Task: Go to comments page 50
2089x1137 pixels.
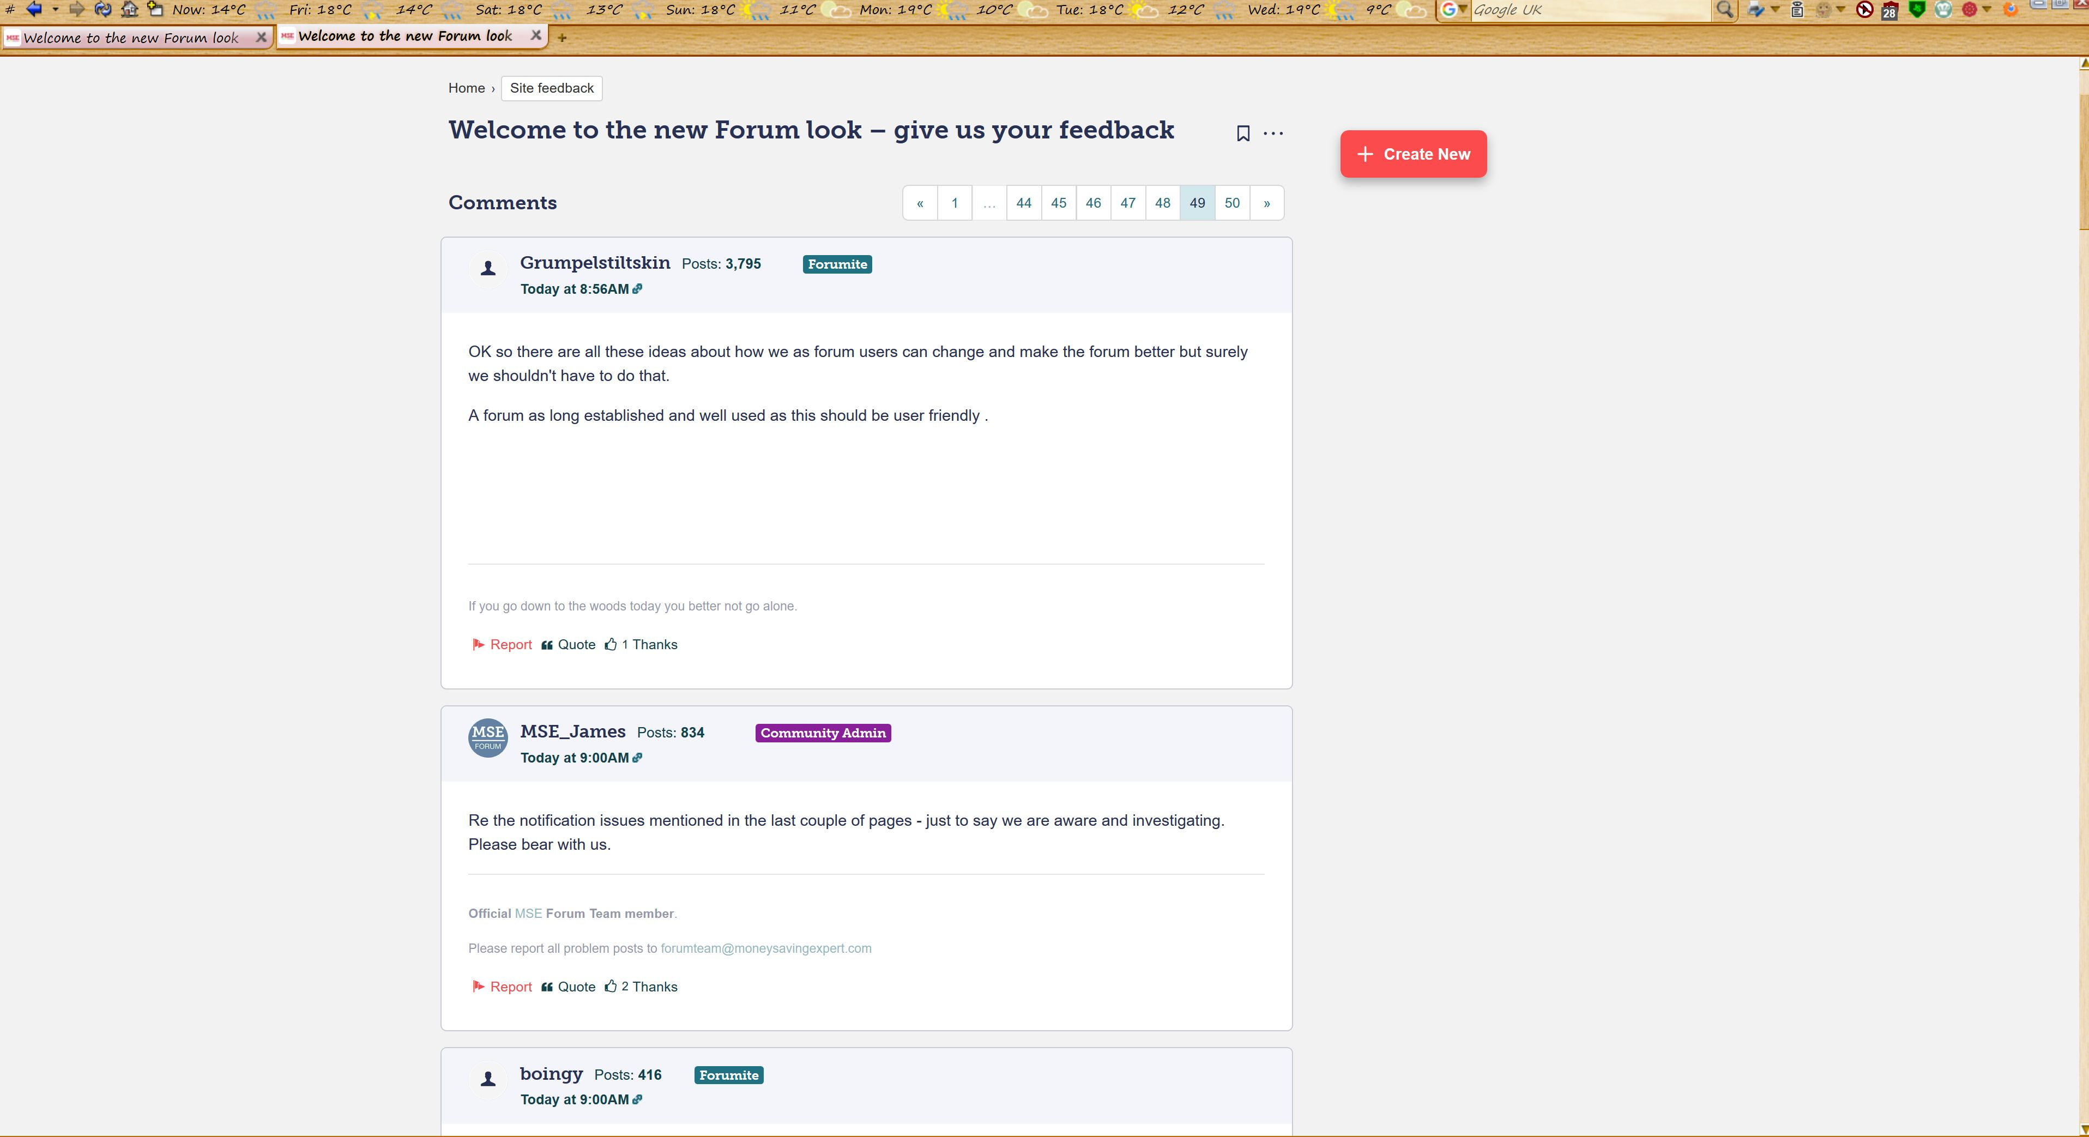Action: pyautogui.click(x=1233, y=203)
